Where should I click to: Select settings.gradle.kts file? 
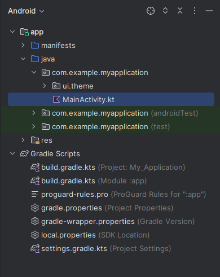pyautogui.click(x=101, y=249)
